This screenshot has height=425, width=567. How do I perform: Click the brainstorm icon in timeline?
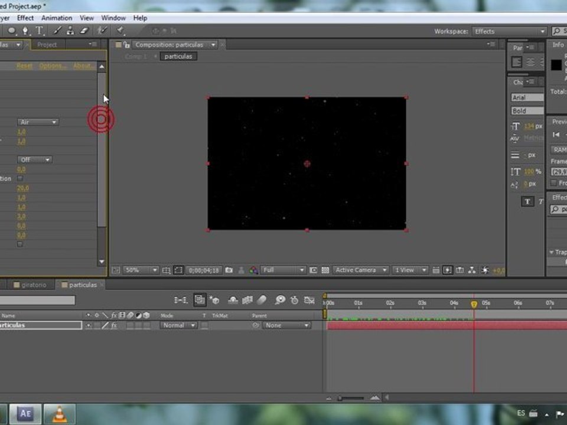click(x=280, y=300)
